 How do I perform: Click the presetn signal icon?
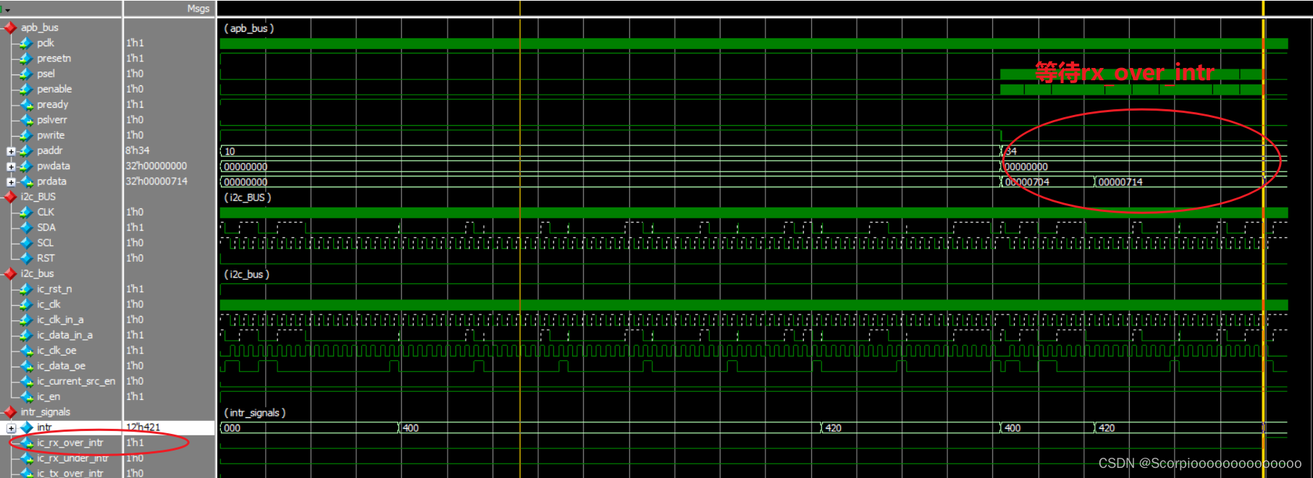pyautogui.click(x=26, y=59)
